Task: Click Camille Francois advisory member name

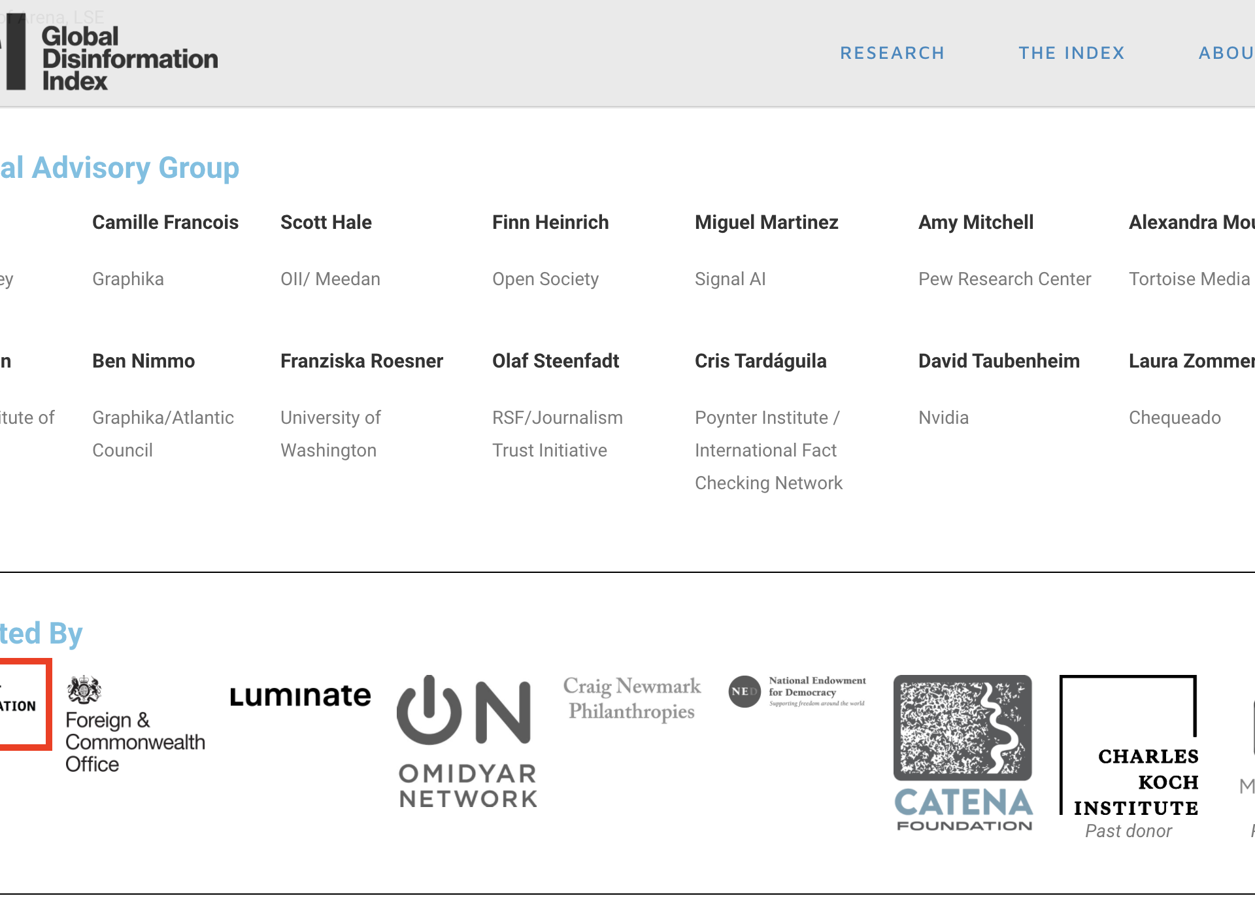Action: 165,222
